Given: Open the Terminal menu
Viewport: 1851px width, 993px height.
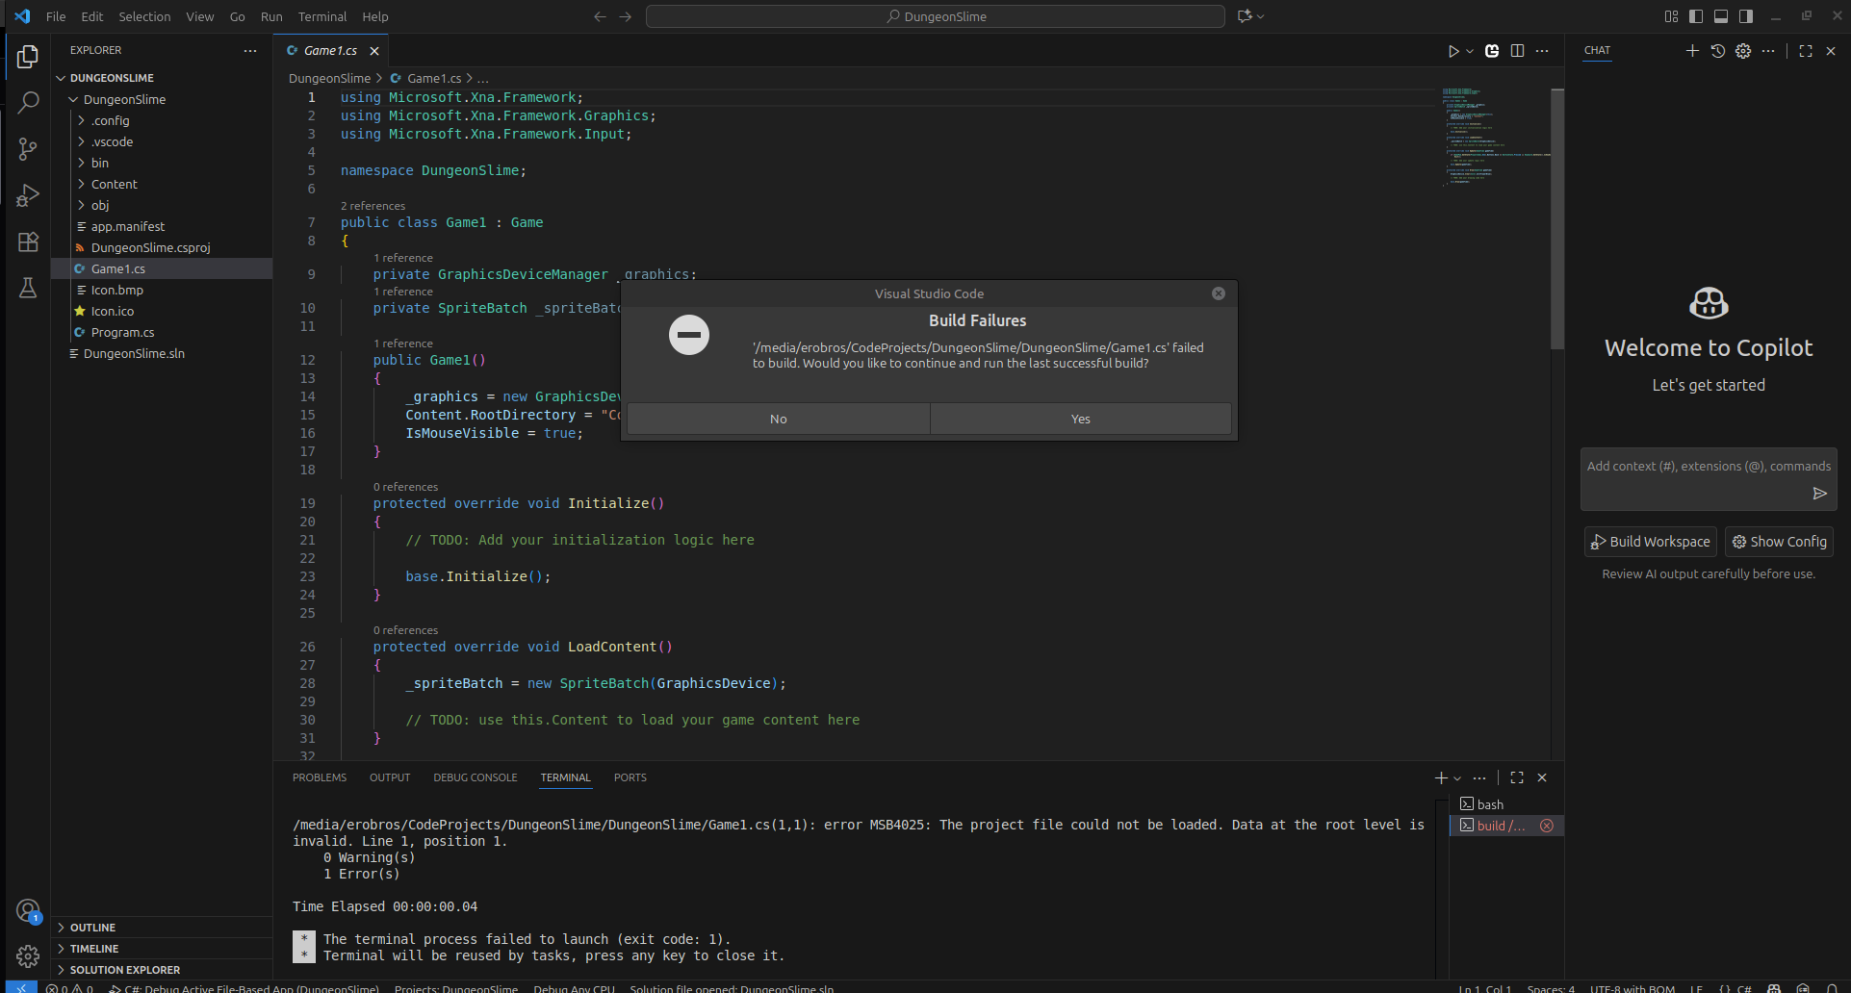Looking at the screenshot, I should click(x=321, y=16).
